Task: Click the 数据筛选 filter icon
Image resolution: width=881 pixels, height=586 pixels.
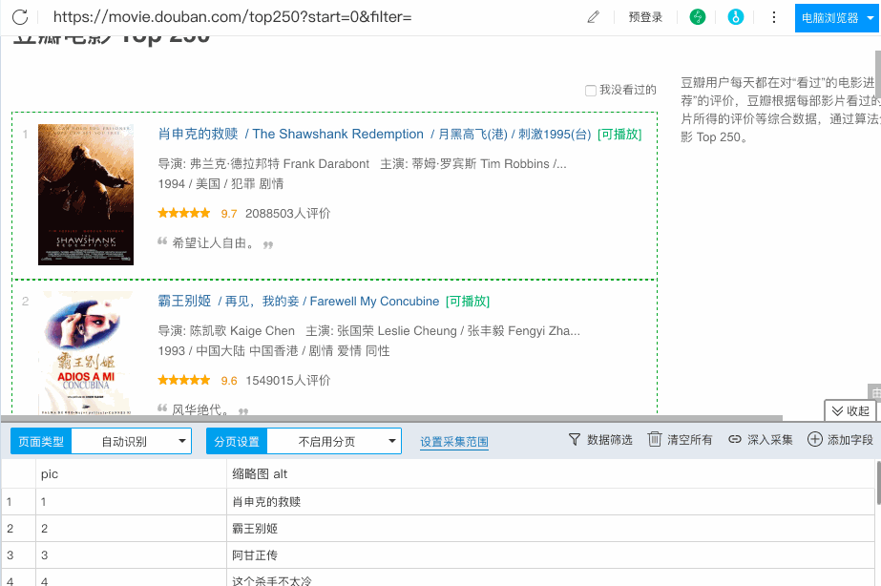Action: coord(575,439)
